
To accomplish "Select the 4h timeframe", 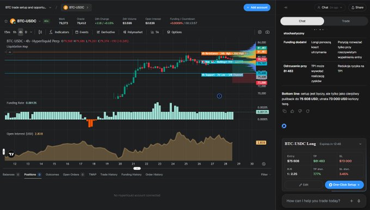I will [x=21, y=32].
